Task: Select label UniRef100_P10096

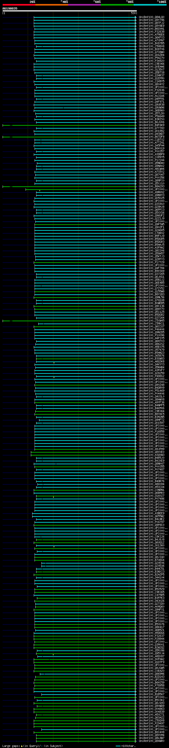Action: tap(152, 335)
